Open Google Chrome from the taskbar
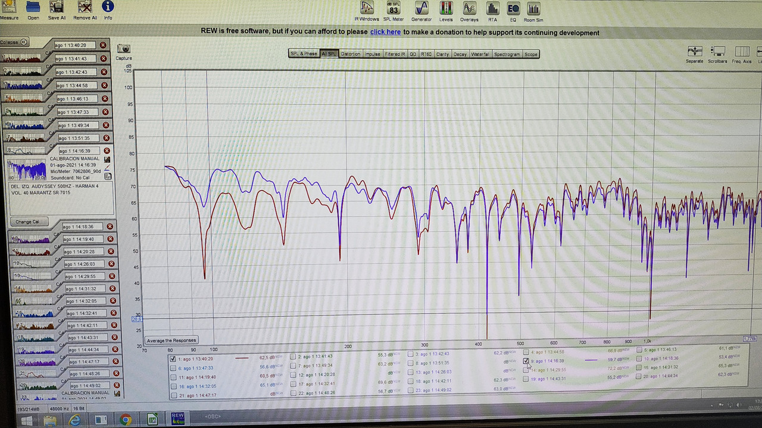Screen dimensions: 762x428 pyautogui.click(x=126, y=420)
